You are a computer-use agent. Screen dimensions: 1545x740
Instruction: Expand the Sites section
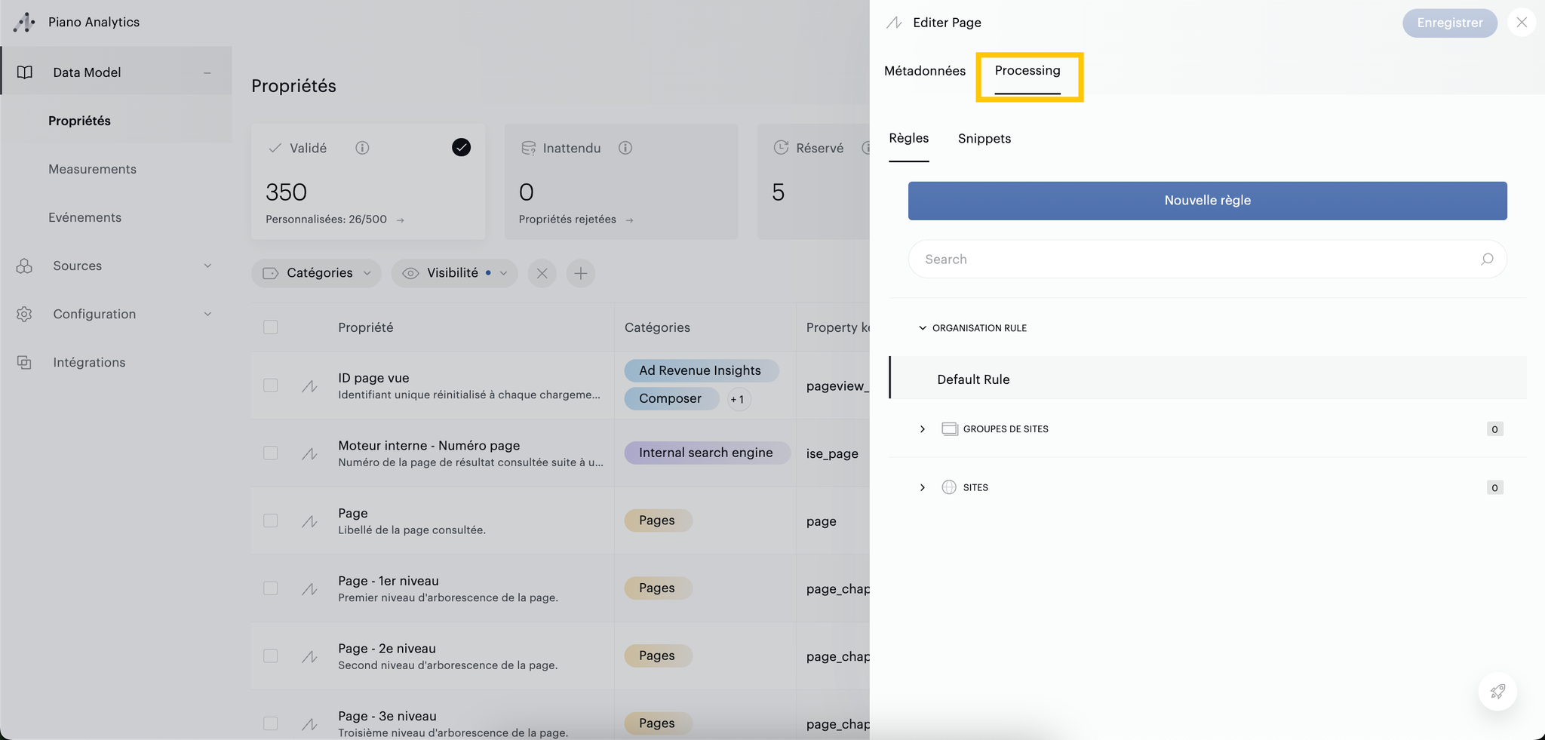click(x=922, y=488)
